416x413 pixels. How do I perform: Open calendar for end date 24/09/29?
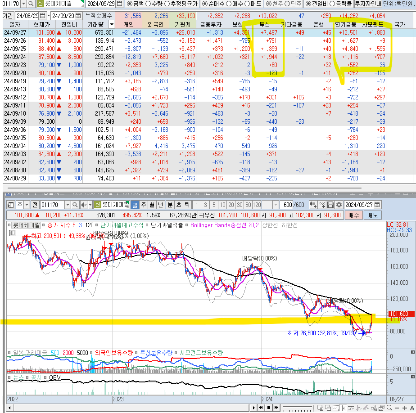tap(78, 16)
